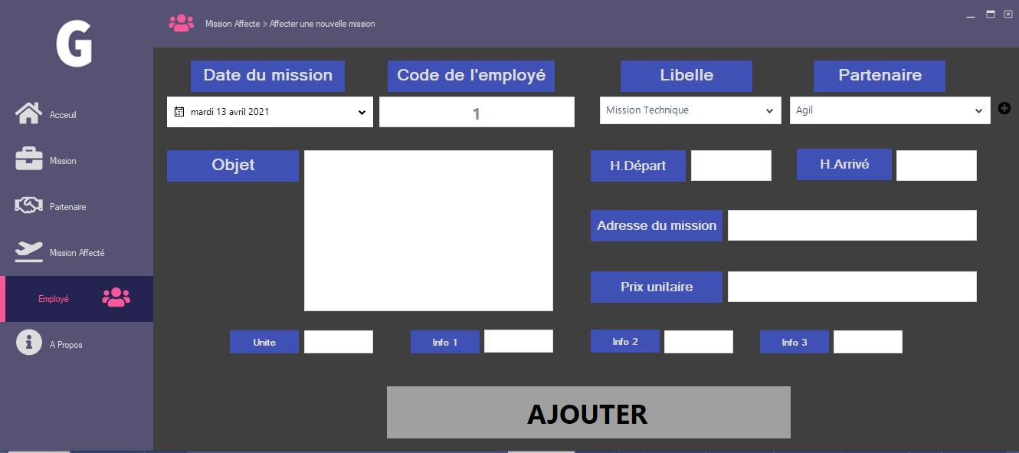1019x453 pixels.
Task: Open the Libelle Mission Technique dropdown
Action: pos(690,110)
